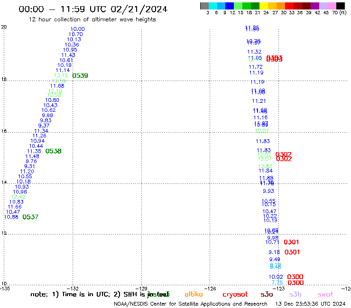Select the 10.36 wave height reading

coord(72,45)
